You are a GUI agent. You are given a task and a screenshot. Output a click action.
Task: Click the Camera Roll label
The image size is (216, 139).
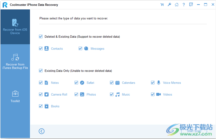(x=59, y=94)
